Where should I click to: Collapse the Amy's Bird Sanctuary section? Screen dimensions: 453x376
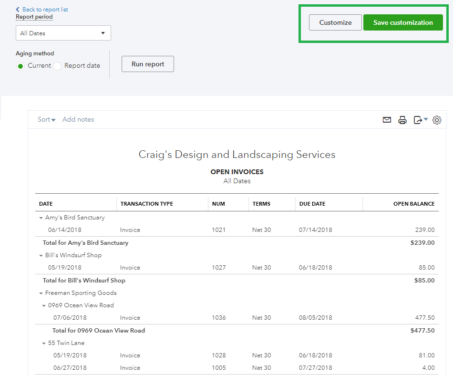pyautogui.click(x=41, y=218)
